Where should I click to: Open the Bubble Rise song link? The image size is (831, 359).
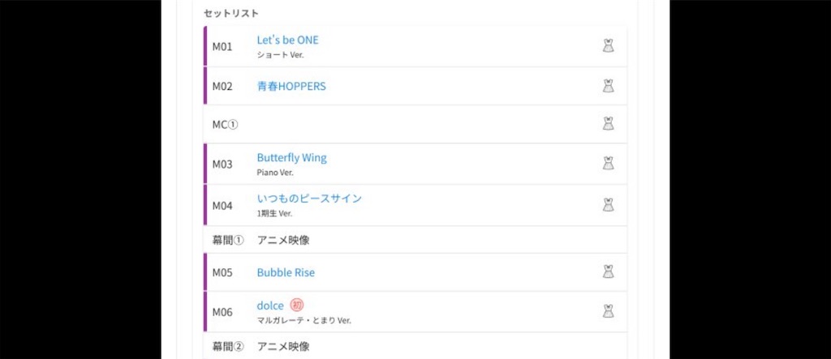click(x=286, y=272)
